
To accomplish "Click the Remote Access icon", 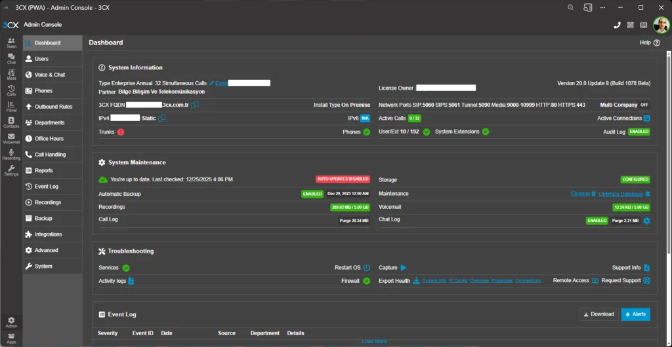I will [595, 281].
